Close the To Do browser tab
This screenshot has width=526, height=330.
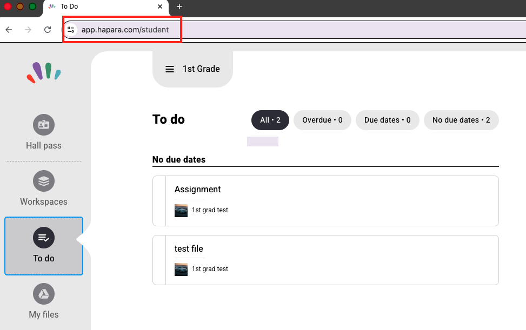point(160,6)
